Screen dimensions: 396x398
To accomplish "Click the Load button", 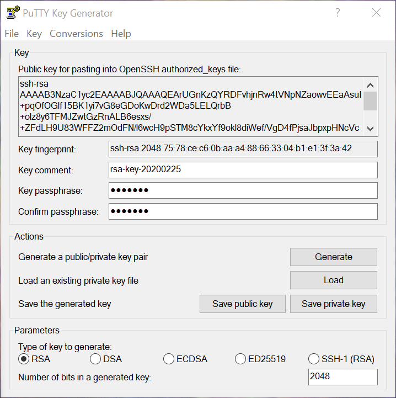I will pos(333,280).
